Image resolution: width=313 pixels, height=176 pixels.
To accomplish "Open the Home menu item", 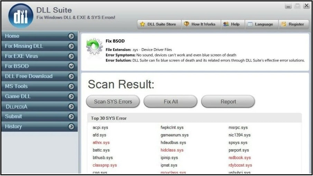I will [39, 36].
